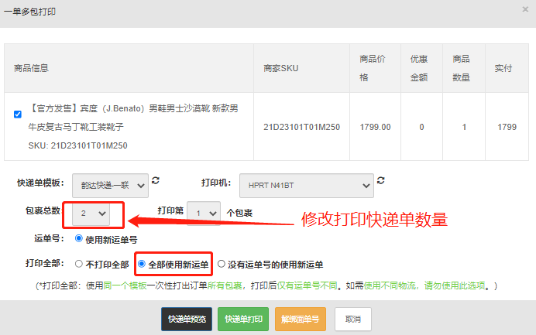The height and width of the screenshot is (335, 536).
Task: Open the 包裹总数 dropdown
Action: click(x=91, y=212)
